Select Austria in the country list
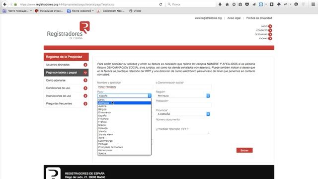This screenshot has width=318, height=179. click(x=124, y=106)
